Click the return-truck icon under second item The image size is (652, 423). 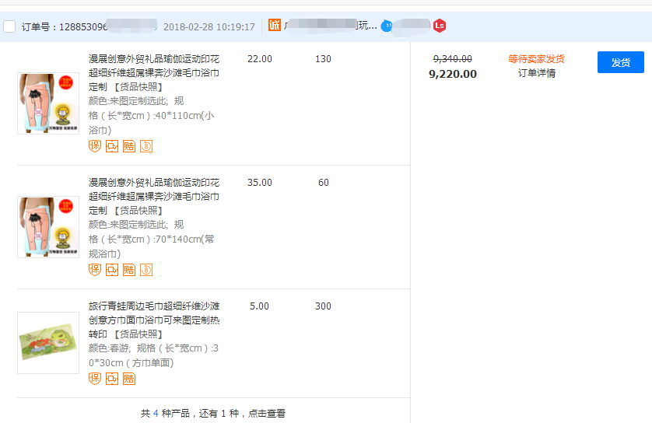pos(112,270)
